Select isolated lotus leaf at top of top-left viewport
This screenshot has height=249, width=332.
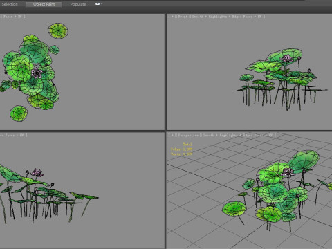[x=58, y=30]
